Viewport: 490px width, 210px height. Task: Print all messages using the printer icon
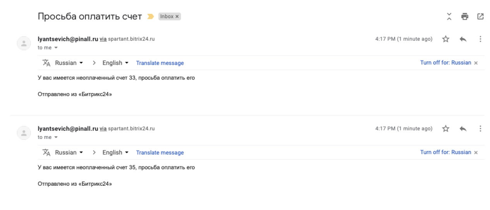pos(465,17)
